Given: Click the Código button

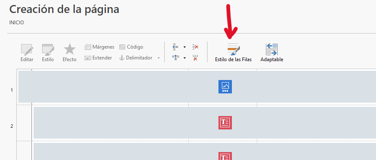Looking at the screenshot, I should click(131, 47).
